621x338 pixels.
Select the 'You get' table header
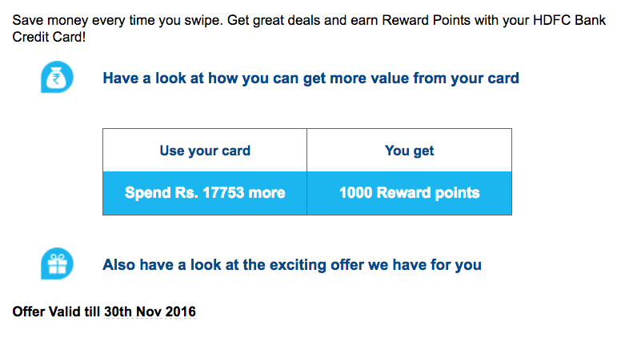point(409,151)
